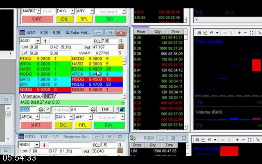262x164 pixels.
Task: Click the question mark help button in JASO order entry
Action: coord(117,109)
